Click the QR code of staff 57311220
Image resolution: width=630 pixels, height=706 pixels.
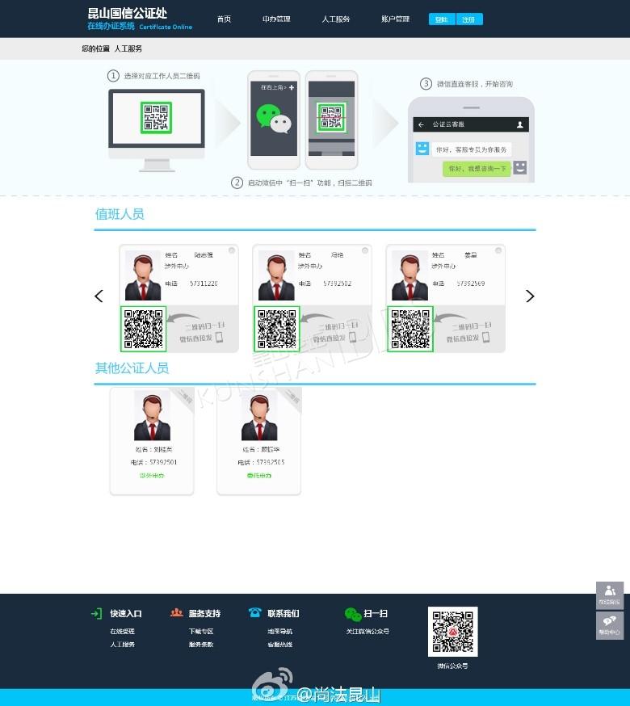pos(144,329)
